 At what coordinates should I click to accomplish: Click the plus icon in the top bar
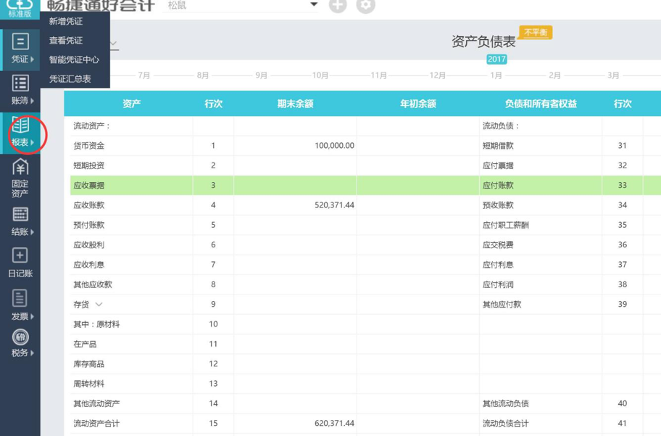point(338,5)
